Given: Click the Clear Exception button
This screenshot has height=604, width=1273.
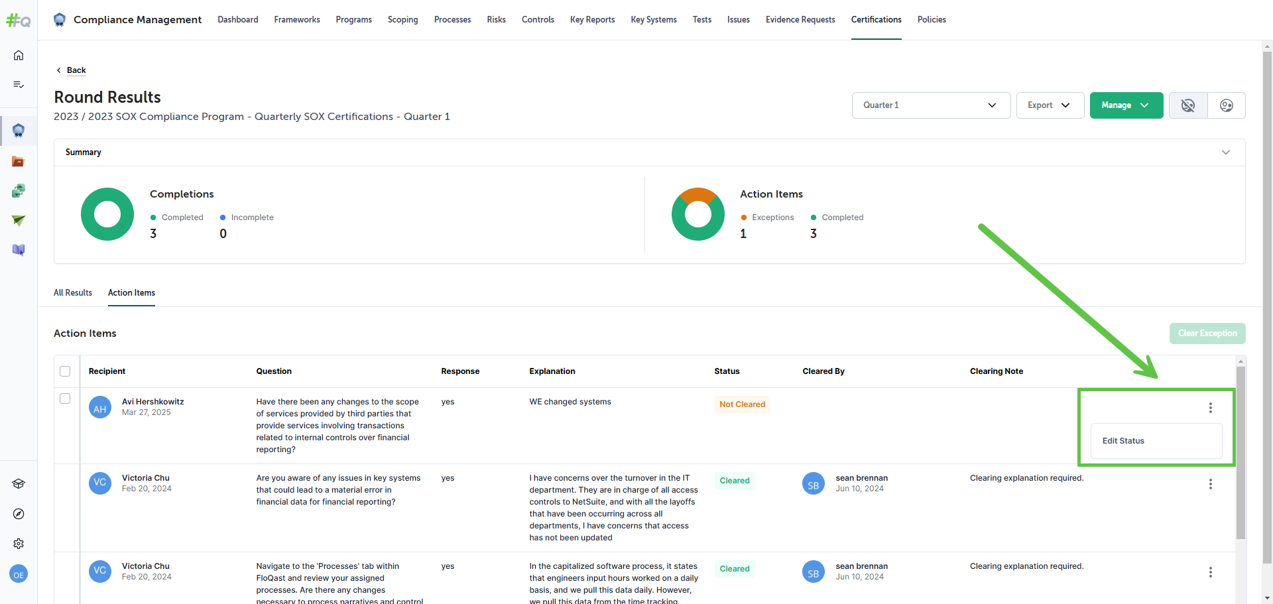Looking at the screenshot, I should click(x=1207, y=333).
